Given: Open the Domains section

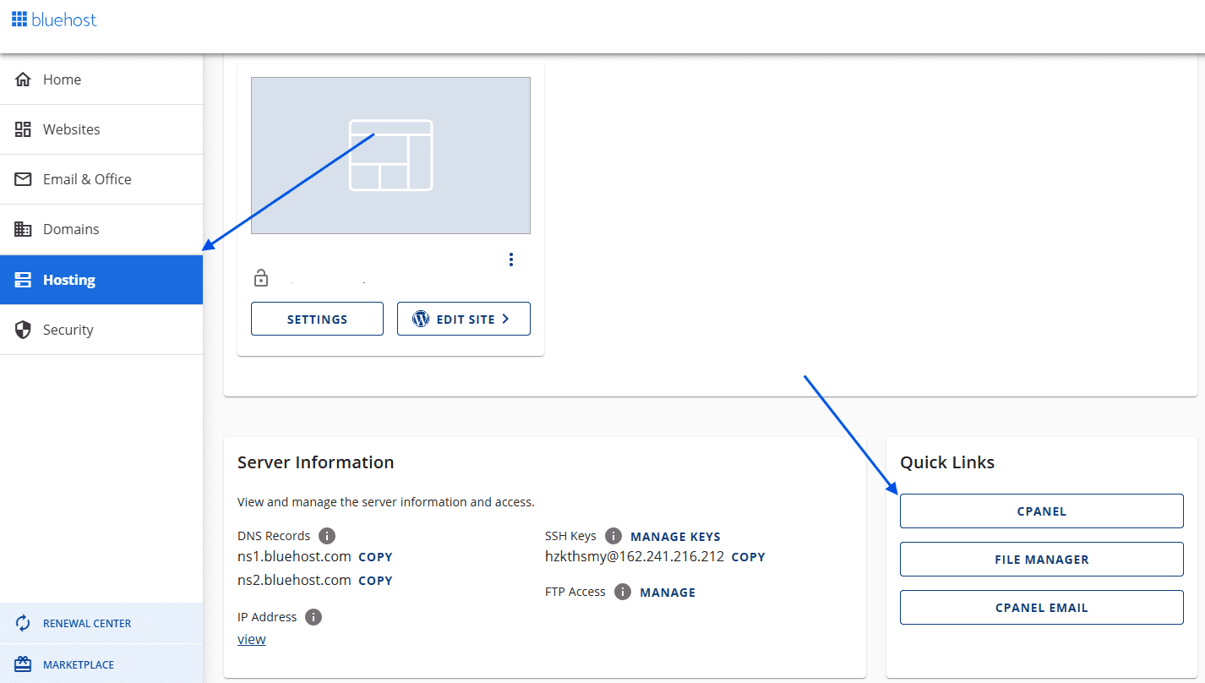Looking at the screenshot, I should (x=101, y=229).
